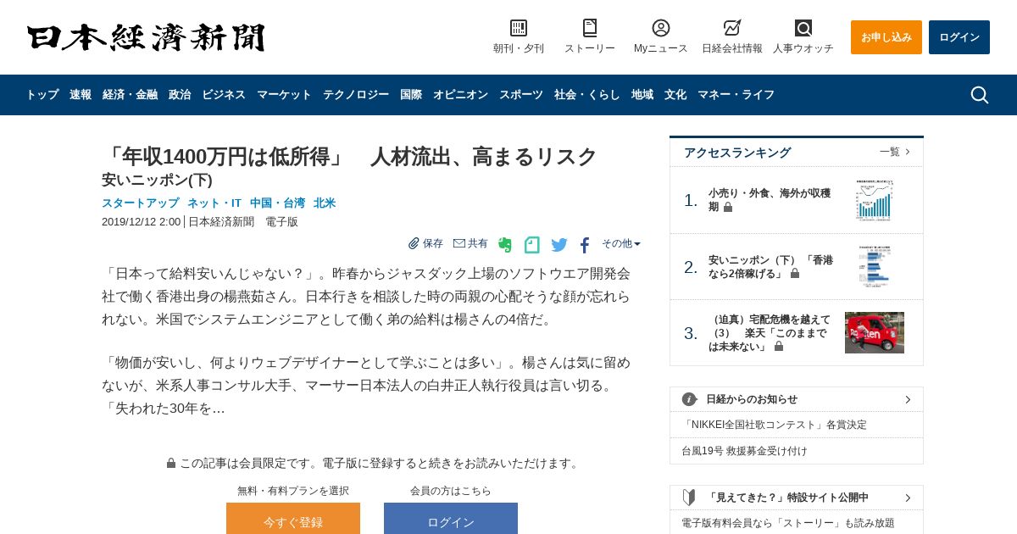Go to トップ in navigation
The image size is (1017, 534).
(42, 95)
